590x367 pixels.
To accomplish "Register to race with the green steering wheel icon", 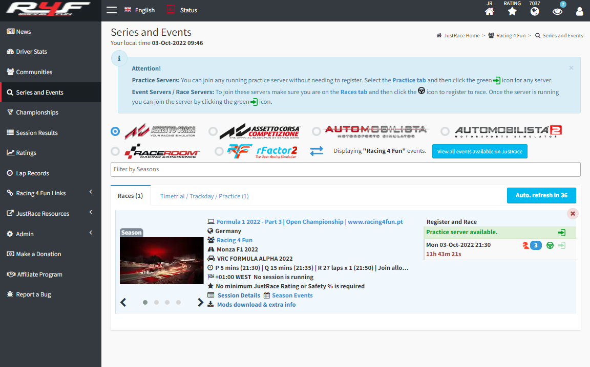I will [x=550, y=246].
